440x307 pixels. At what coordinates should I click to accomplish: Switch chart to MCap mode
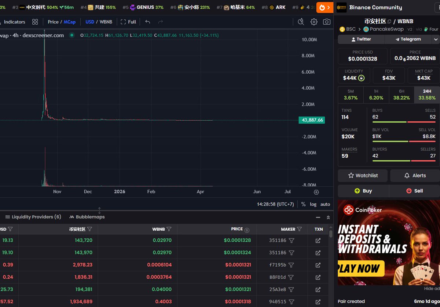[x=70, y=22]
